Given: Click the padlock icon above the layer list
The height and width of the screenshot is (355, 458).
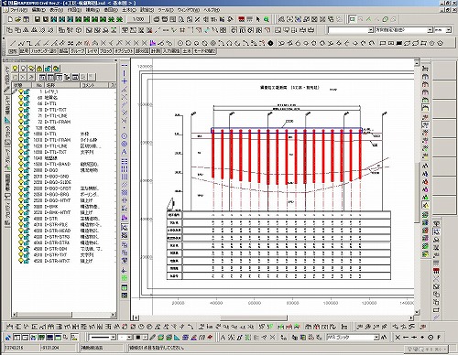Looking at the screenshot, I should tap(39, 69).
